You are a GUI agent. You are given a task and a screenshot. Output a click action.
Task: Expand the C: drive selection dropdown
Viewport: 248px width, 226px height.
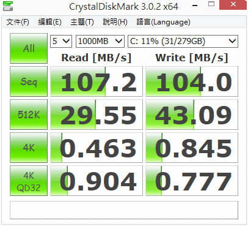[183, 41]
